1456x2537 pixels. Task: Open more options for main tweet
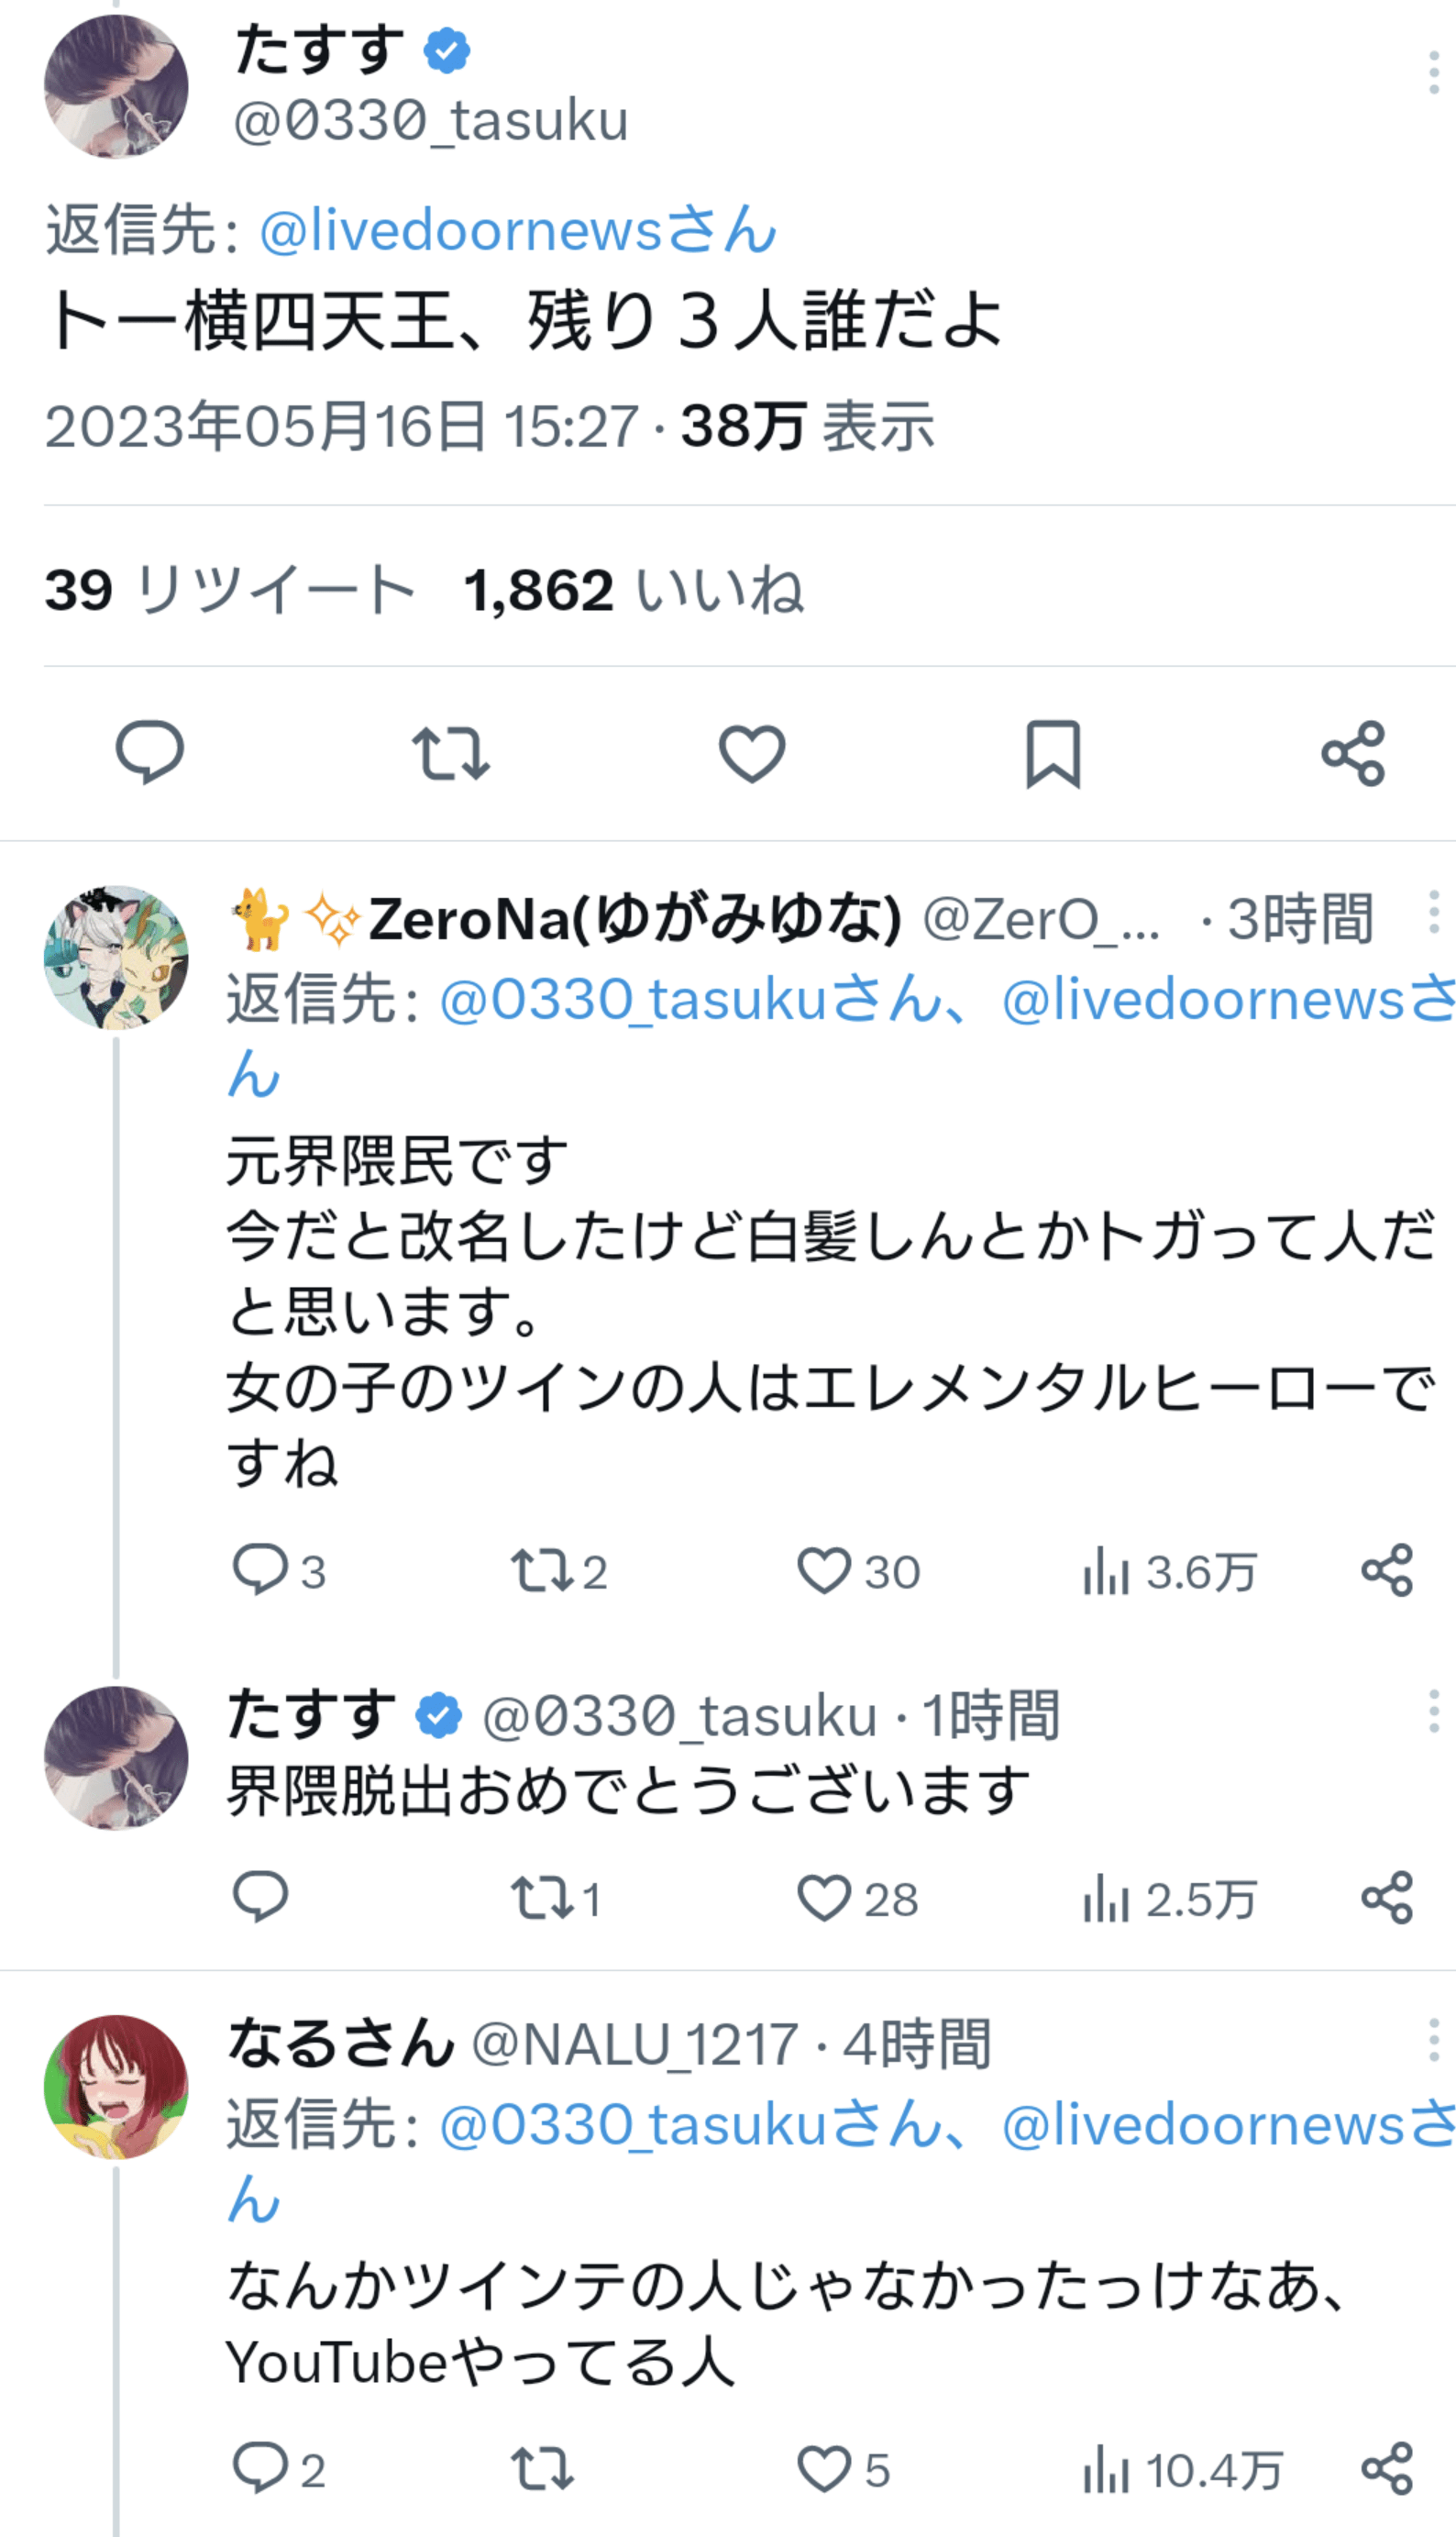tap(1433, 74)
